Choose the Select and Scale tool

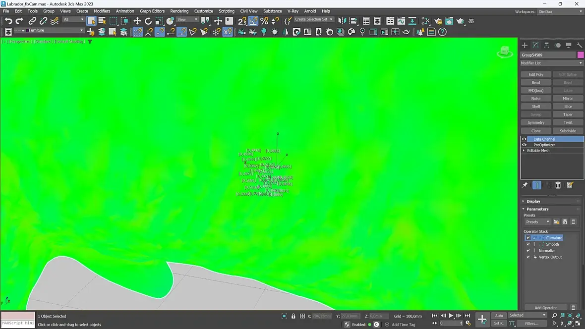(159, 21)
